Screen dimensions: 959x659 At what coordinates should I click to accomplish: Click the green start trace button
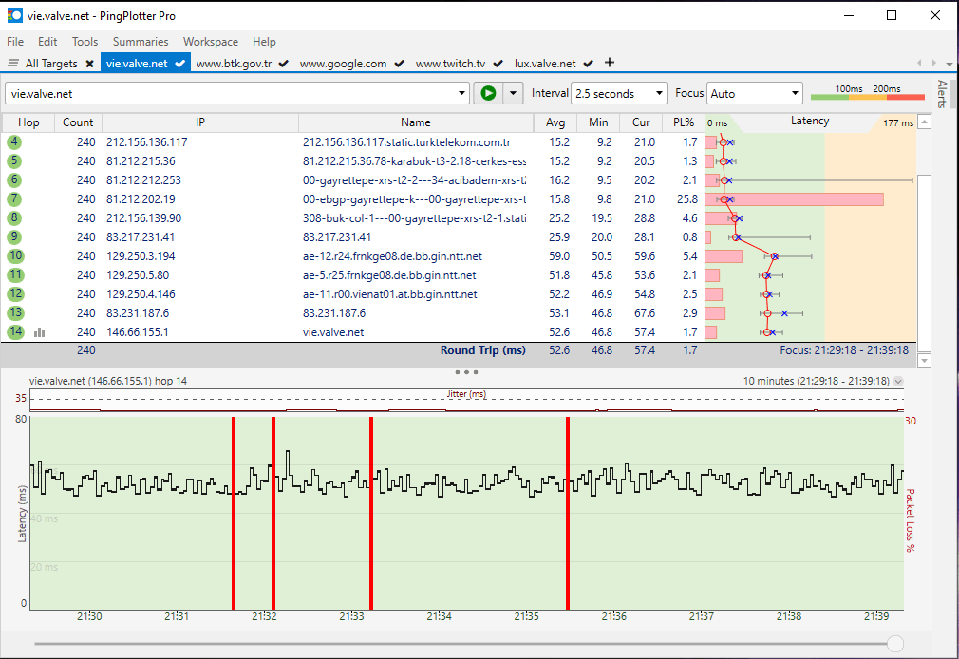(488, 93)
